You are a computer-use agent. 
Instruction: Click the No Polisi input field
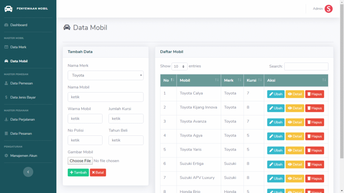click(x=85, y=140)
